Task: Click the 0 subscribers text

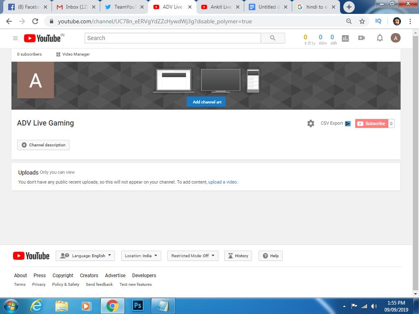Action: point(29,54)
